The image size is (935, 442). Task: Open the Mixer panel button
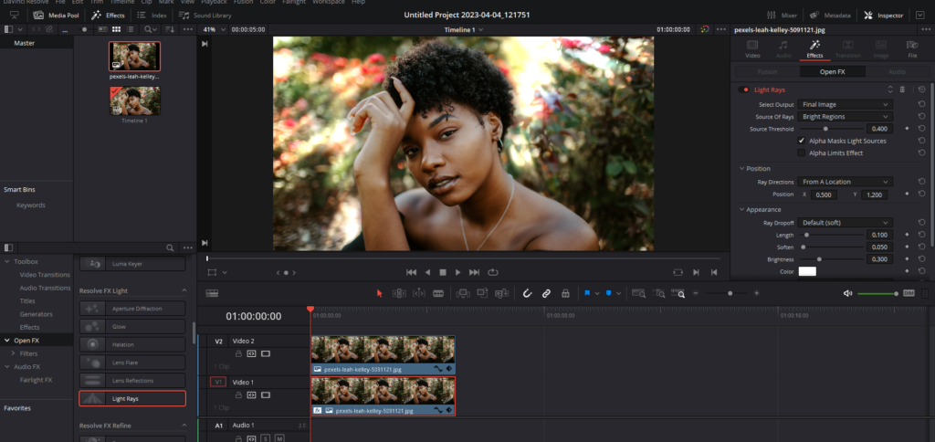pos(782,15)
